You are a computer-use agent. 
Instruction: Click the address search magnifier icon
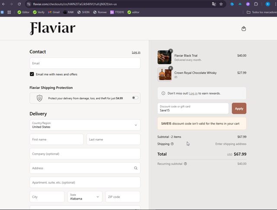[135, 168]
